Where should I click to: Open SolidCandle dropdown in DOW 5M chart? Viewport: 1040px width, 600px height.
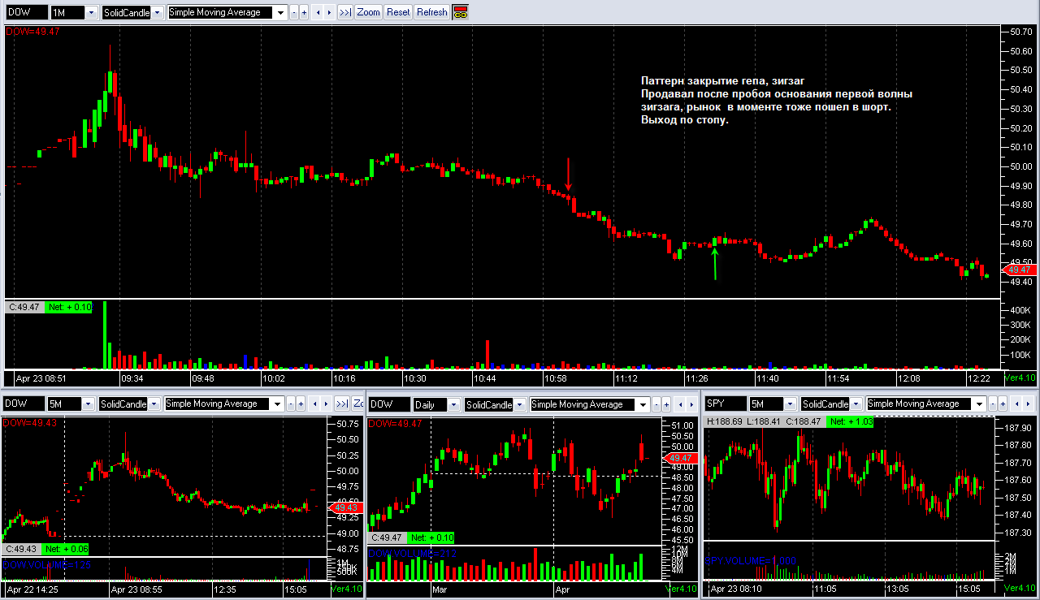[154, 404]
